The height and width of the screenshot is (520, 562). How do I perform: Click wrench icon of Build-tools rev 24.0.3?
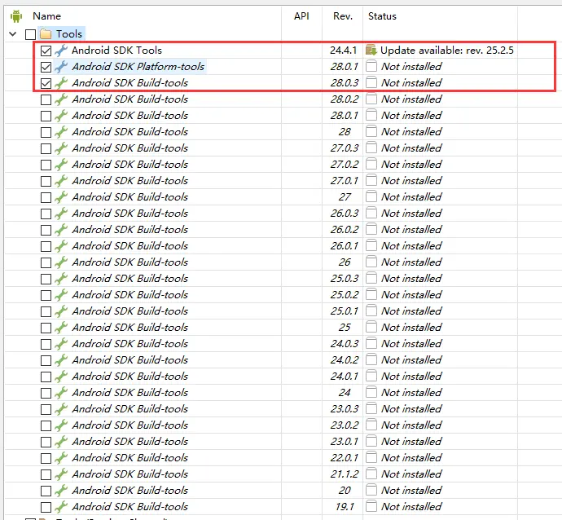pos(61,344)
